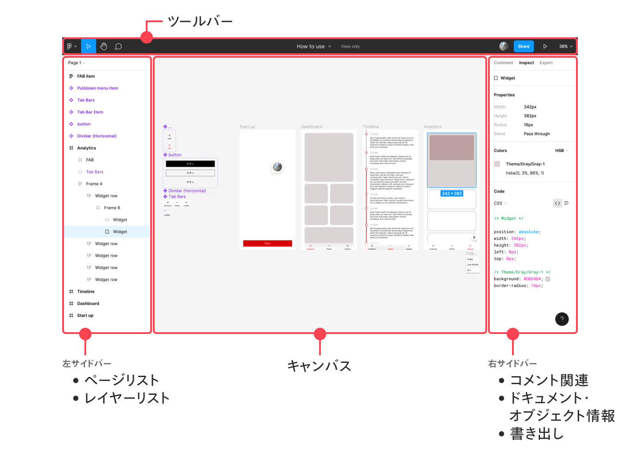
Task: Toggle the copy checkbox next to background color
Action: (x=548, y=279)
